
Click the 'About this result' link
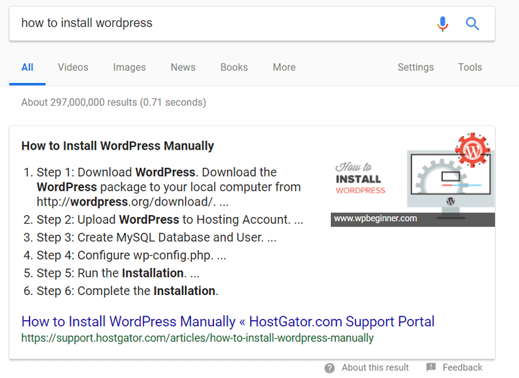point(376,367)
